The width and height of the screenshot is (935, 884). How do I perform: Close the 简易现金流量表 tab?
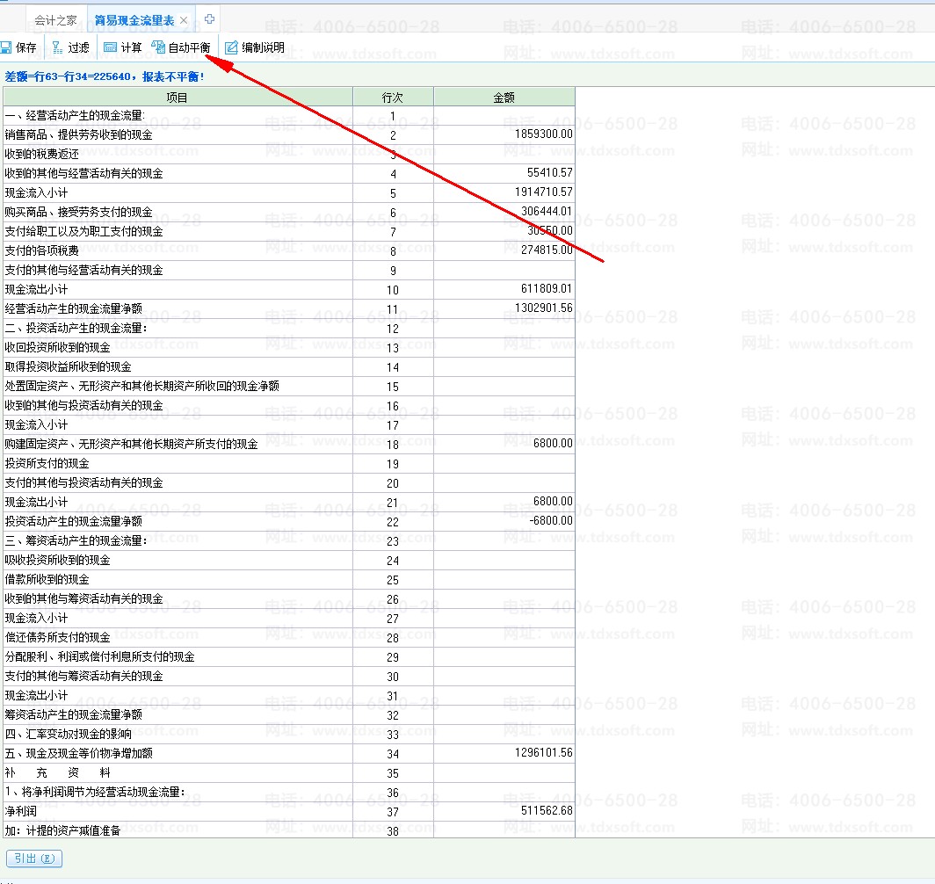pos(184,20)
